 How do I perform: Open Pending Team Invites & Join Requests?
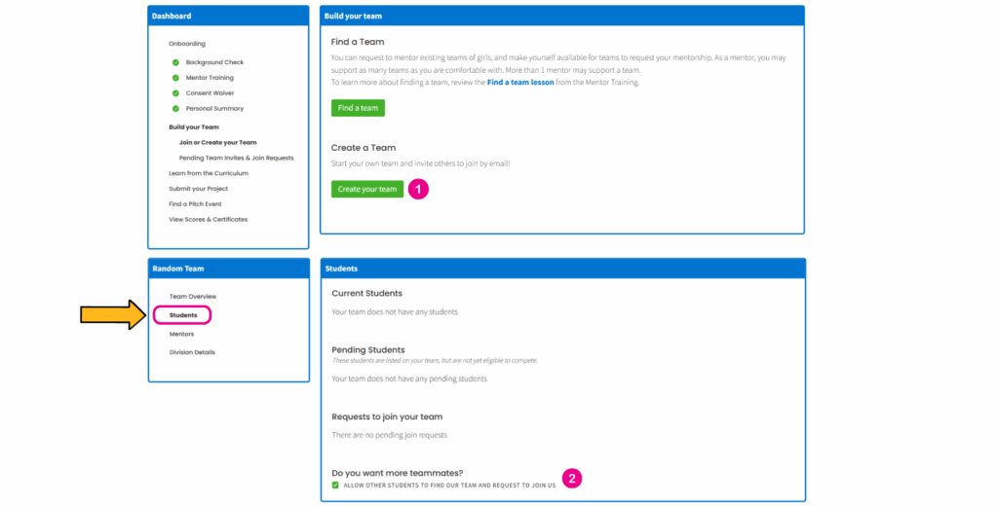[236, 158]
